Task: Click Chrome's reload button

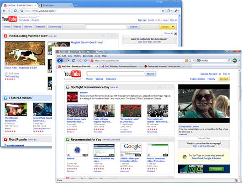Action: pos(15,11)
